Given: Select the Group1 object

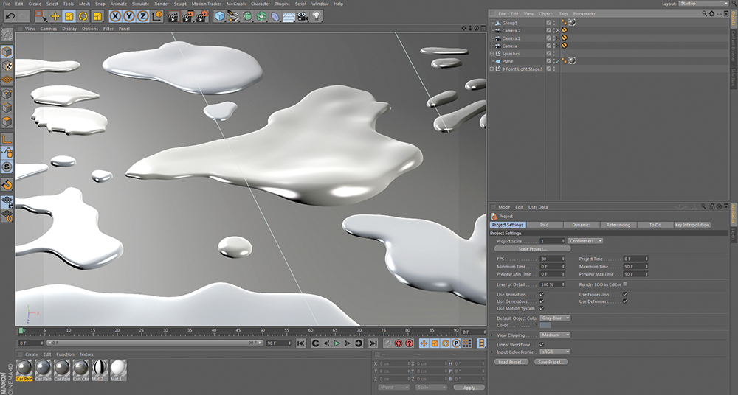Looking at the screenshot, I should coord(510,23).
